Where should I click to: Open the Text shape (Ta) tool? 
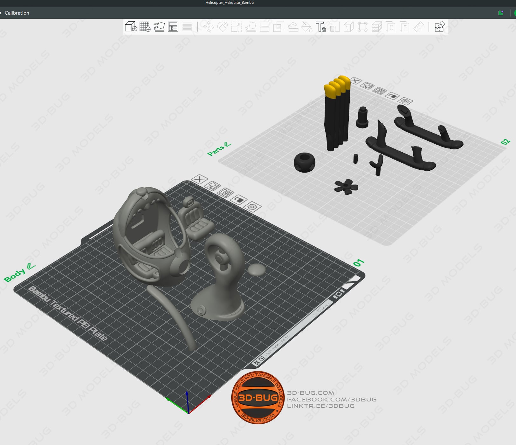[x=320, y=27]
